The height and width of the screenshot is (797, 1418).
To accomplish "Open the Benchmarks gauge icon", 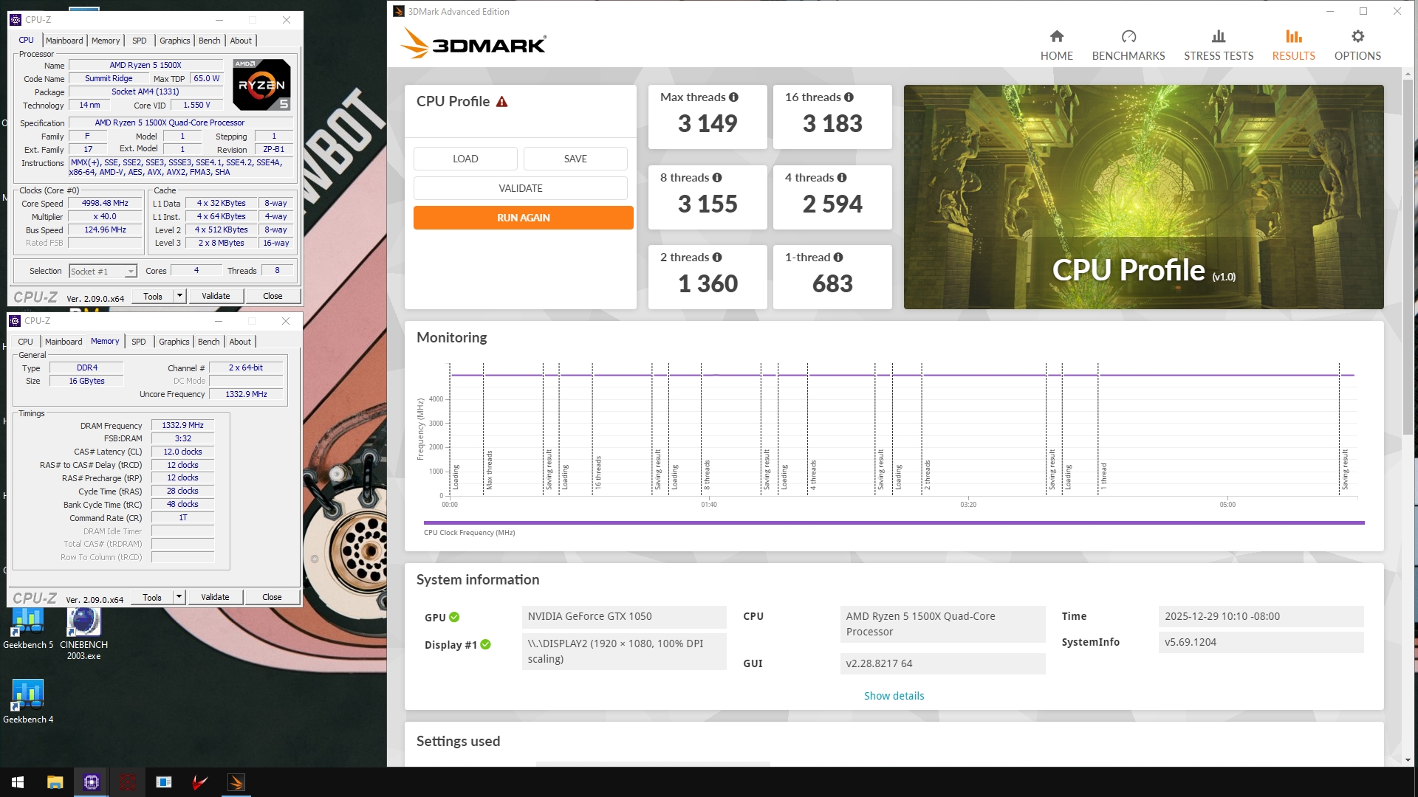I will tap(1128, 36).
